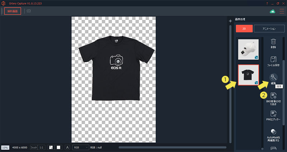Click the green cloud camera icon
The image size is (287, 152).
pos(272,11)
